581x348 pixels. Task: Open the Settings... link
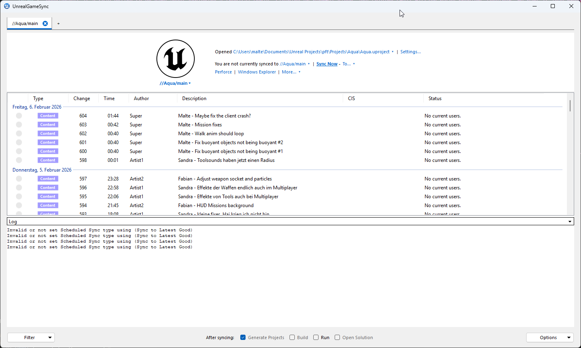(410, 52)
